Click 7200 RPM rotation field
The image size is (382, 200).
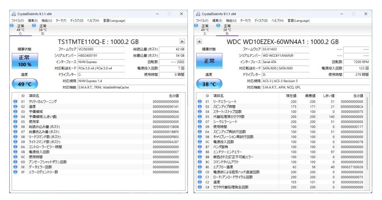coord(357,62)
